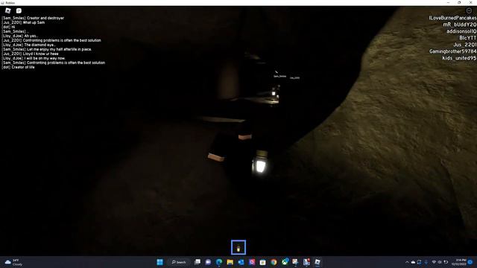Image resolution: width=477 pixels, height=268 pixels.
Task: Click chat message 'The diamond eye..'
Action: point(40,45)
